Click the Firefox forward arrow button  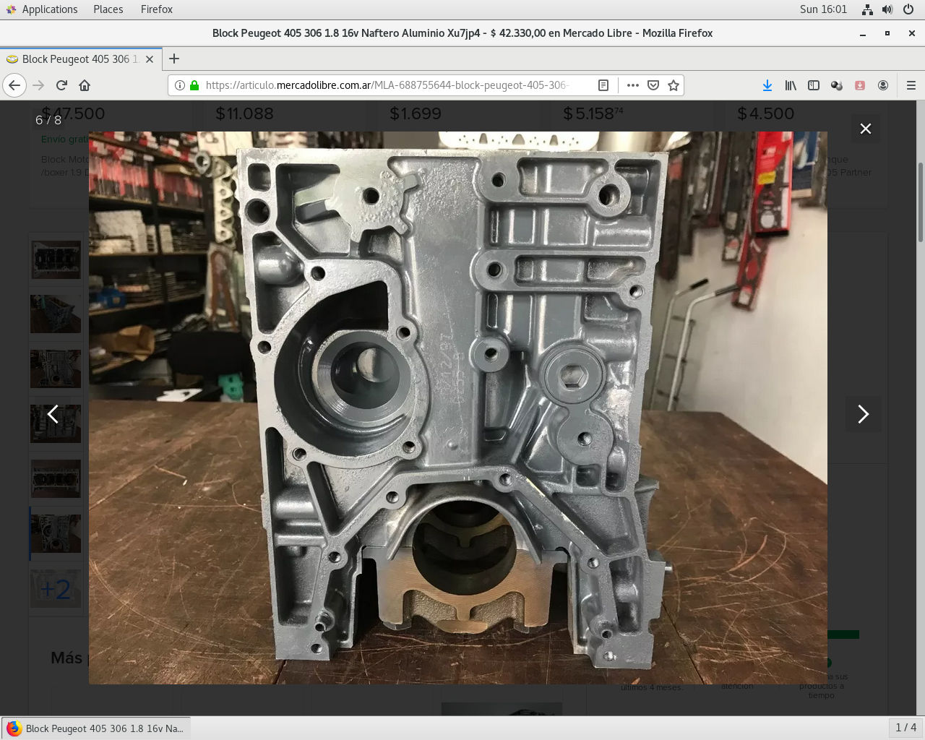[38, 85]
